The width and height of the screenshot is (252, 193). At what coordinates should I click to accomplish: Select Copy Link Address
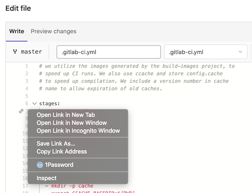pos(62,152)
